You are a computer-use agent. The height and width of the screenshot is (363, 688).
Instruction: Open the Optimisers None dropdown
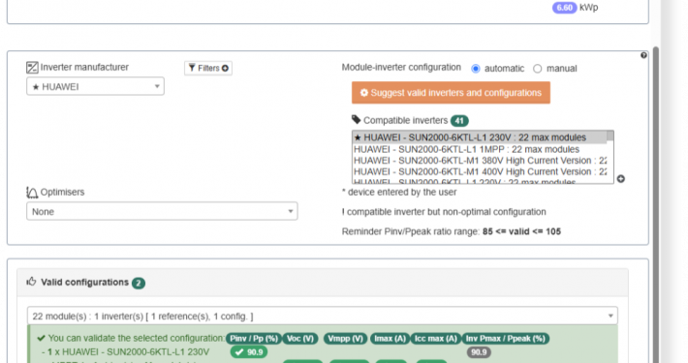[162, 211]
